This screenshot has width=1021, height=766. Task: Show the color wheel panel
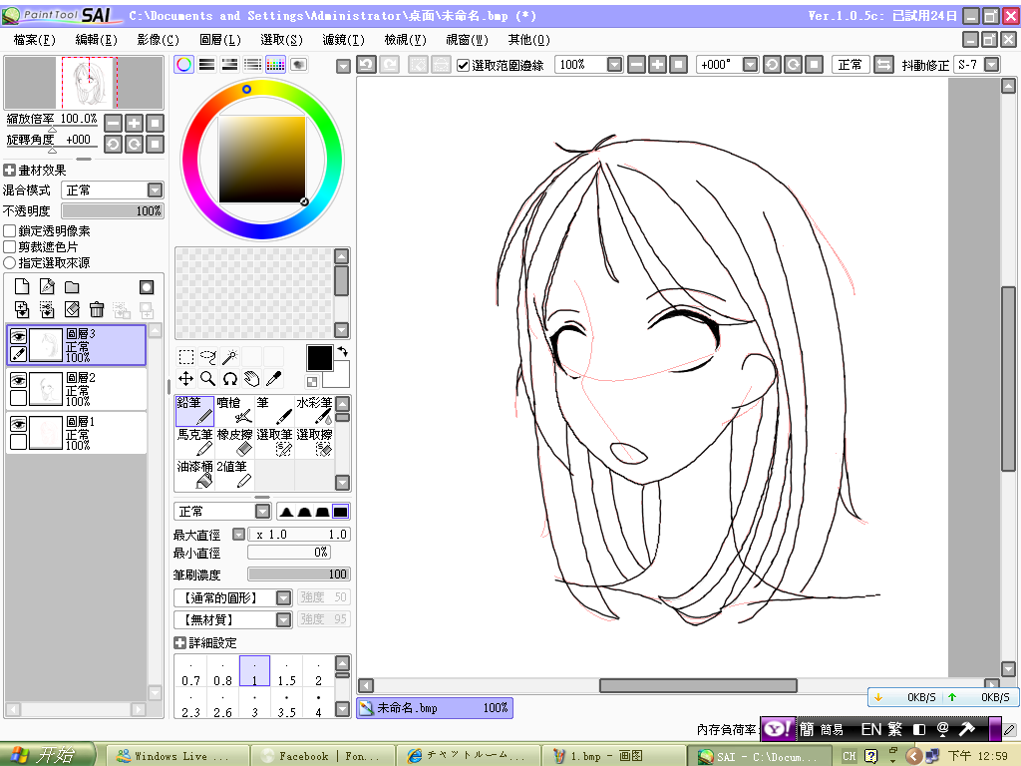184,65
